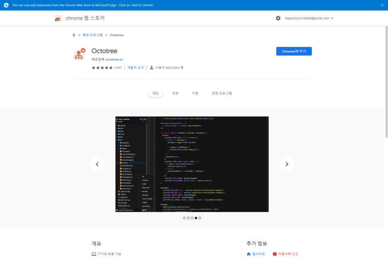
Task: Go to 확장 프로그램 in breadcrumb
Action: 92,35
